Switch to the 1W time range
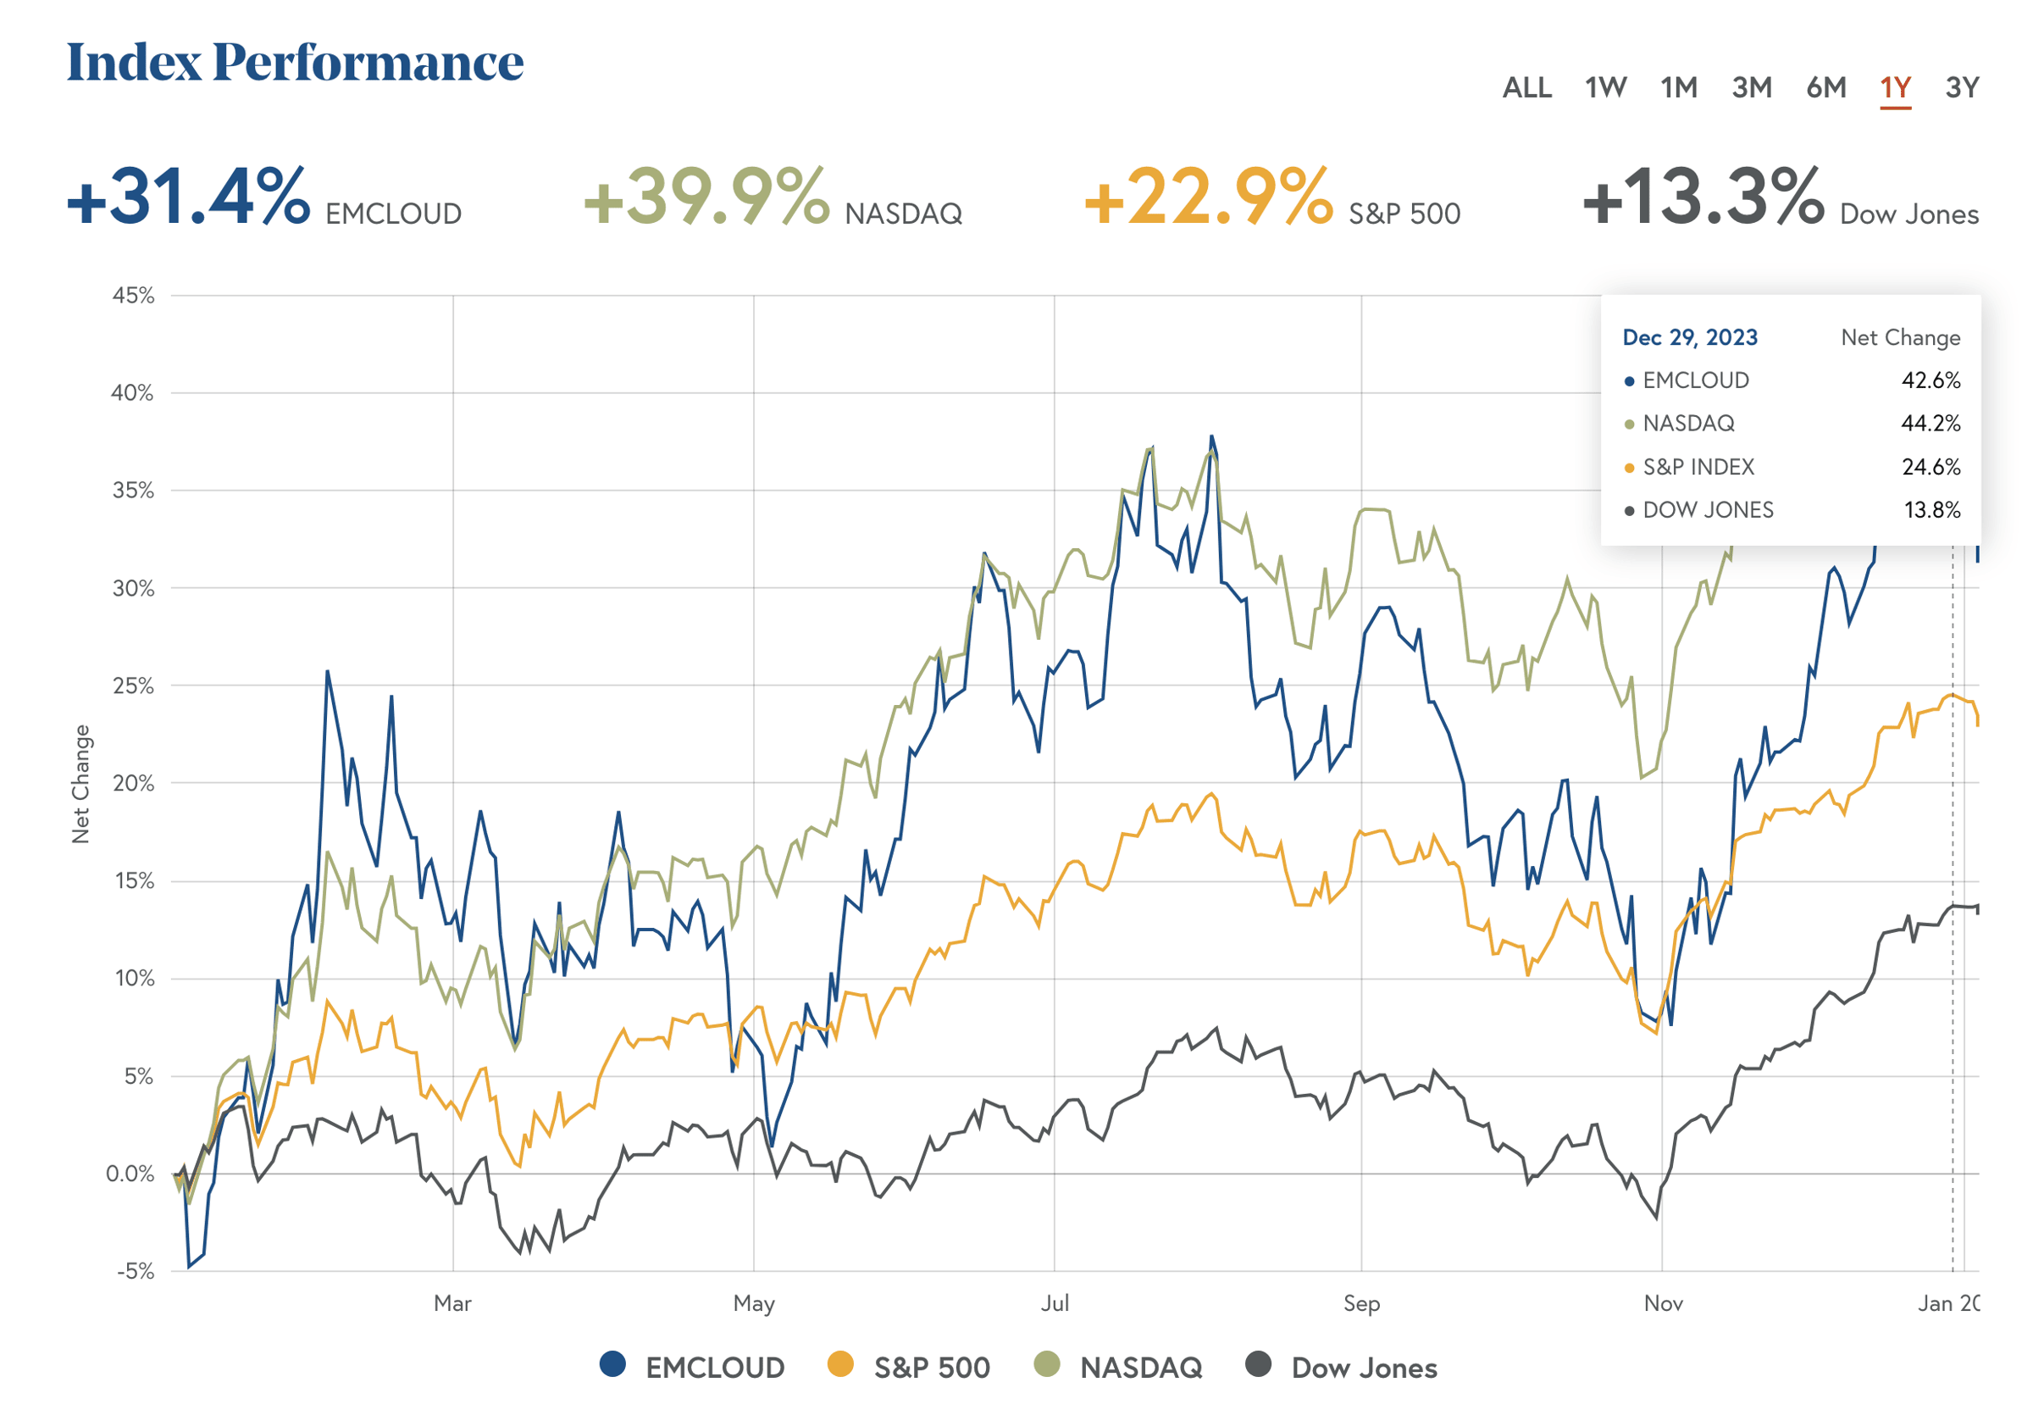This screenshot has height=1410, width=2033. [1604, 87]
